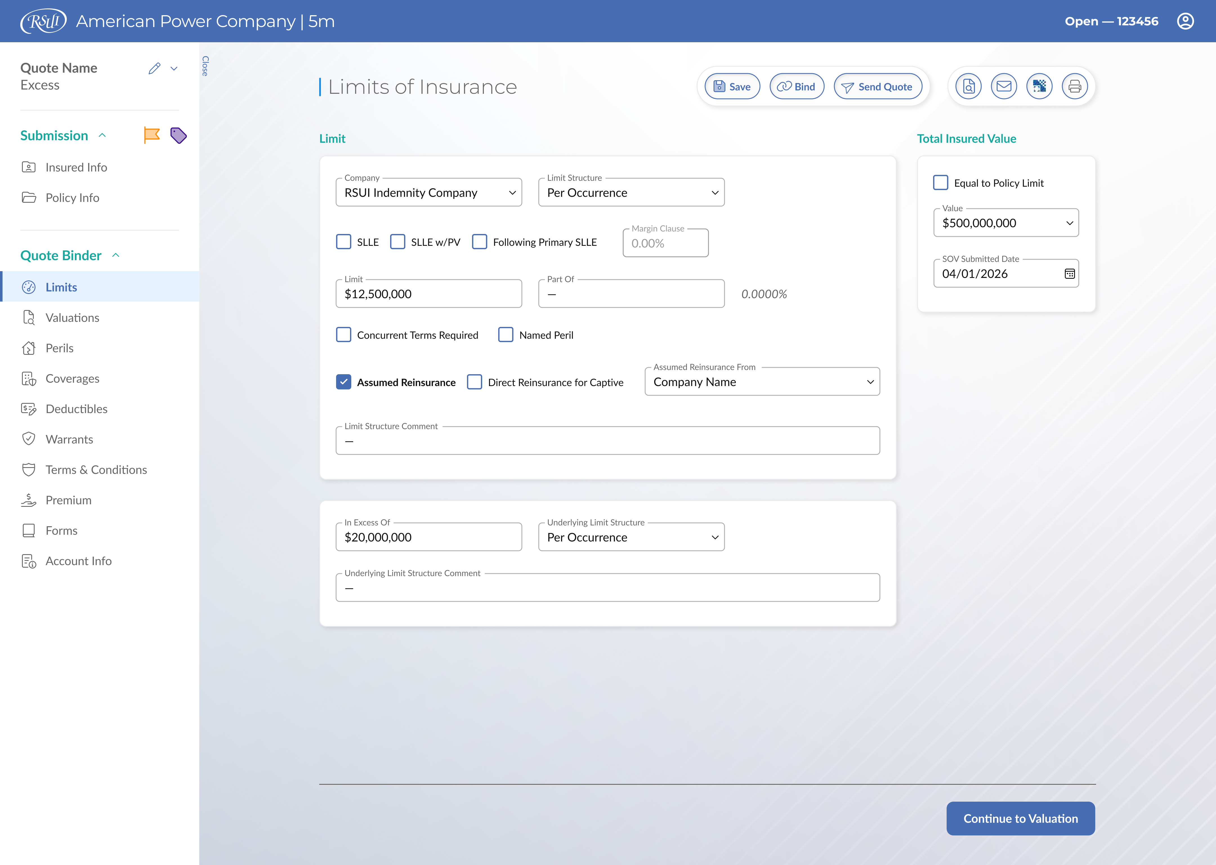Enable the SLLE w/PV checkbox
Screen dimensions: 1216x865
(398, 242)
